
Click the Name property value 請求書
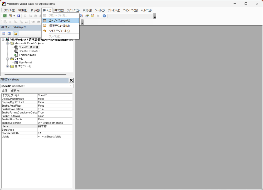point(55,126)
